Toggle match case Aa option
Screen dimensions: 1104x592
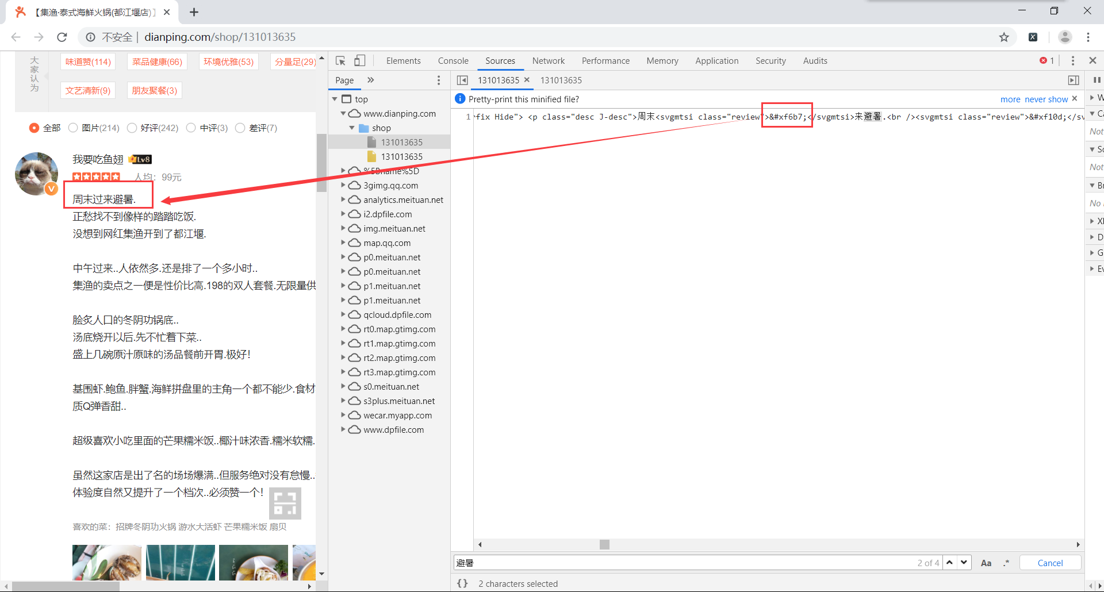986,563
